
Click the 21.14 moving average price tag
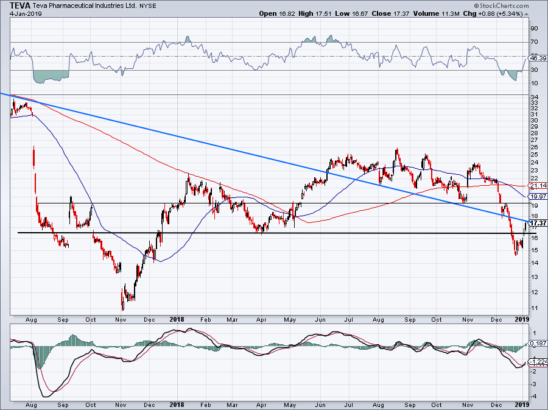[538, 186]
